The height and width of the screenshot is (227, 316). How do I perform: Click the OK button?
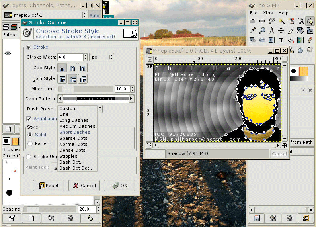pyautogui.click(x=119, y=186)
